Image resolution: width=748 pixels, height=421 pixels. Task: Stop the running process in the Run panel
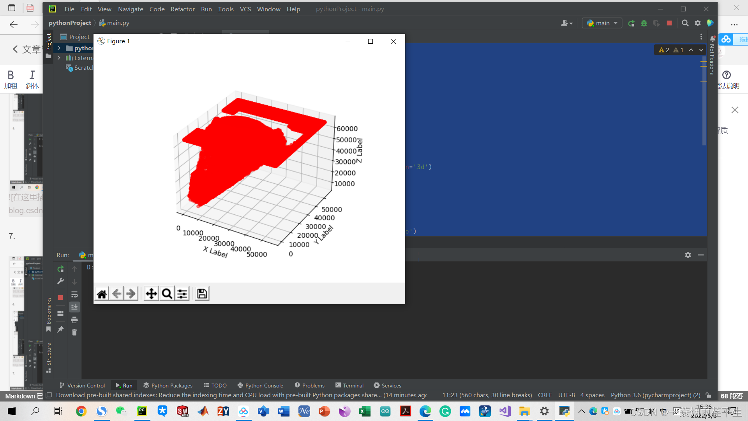pos(60,297)
